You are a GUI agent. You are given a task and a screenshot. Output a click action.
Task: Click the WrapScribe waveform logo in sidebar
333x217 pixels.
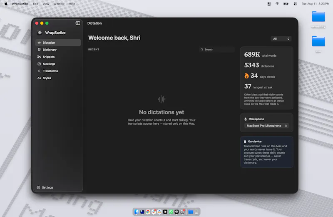point(40,33)
